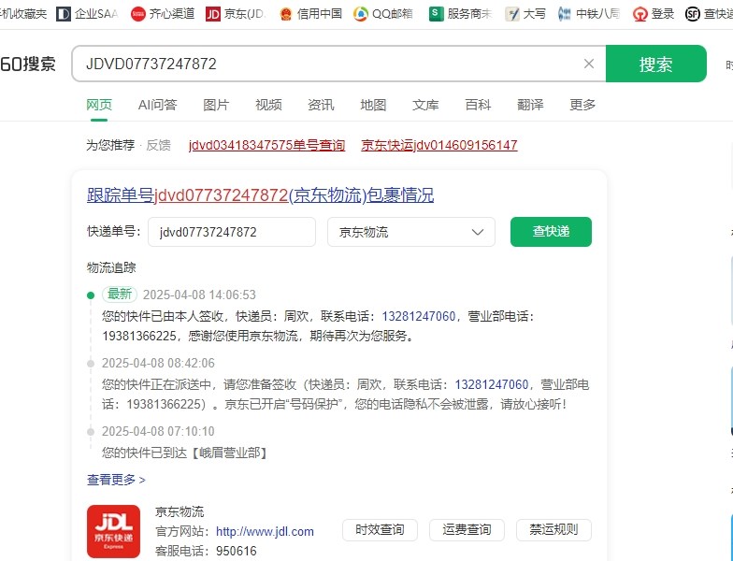Open the 中铁八局 bookmark icon

[x=565, y=14]
